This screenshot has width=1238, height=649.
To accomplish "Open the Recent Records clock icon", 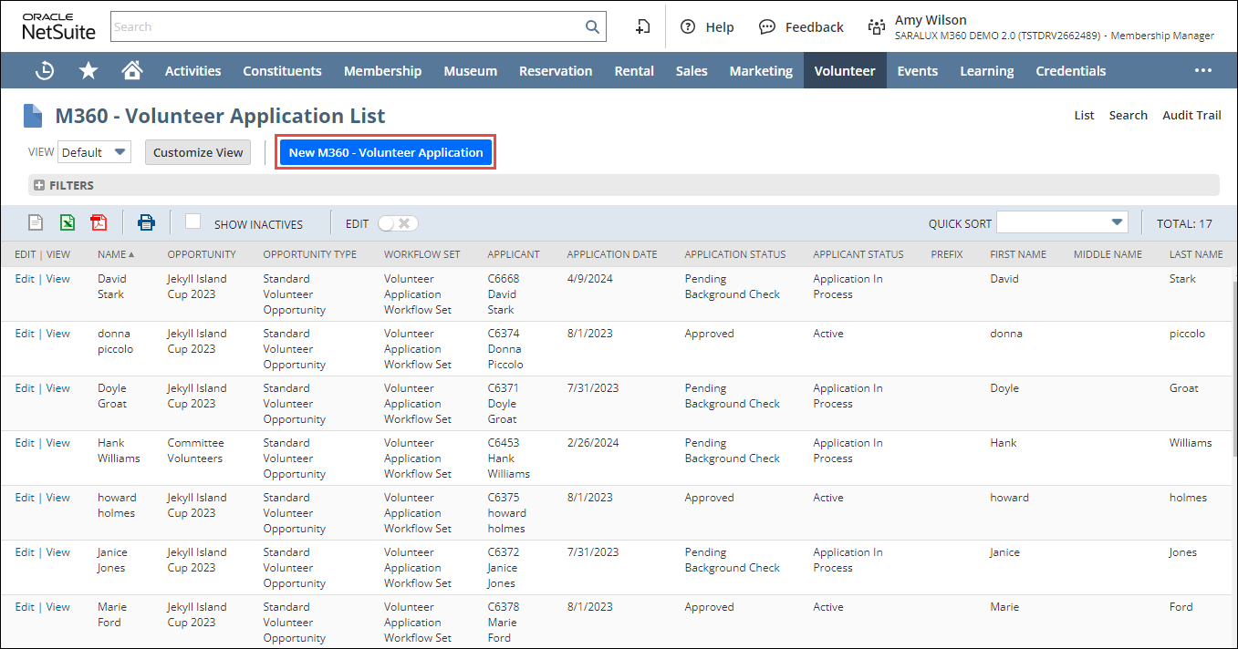I will 45,70.
